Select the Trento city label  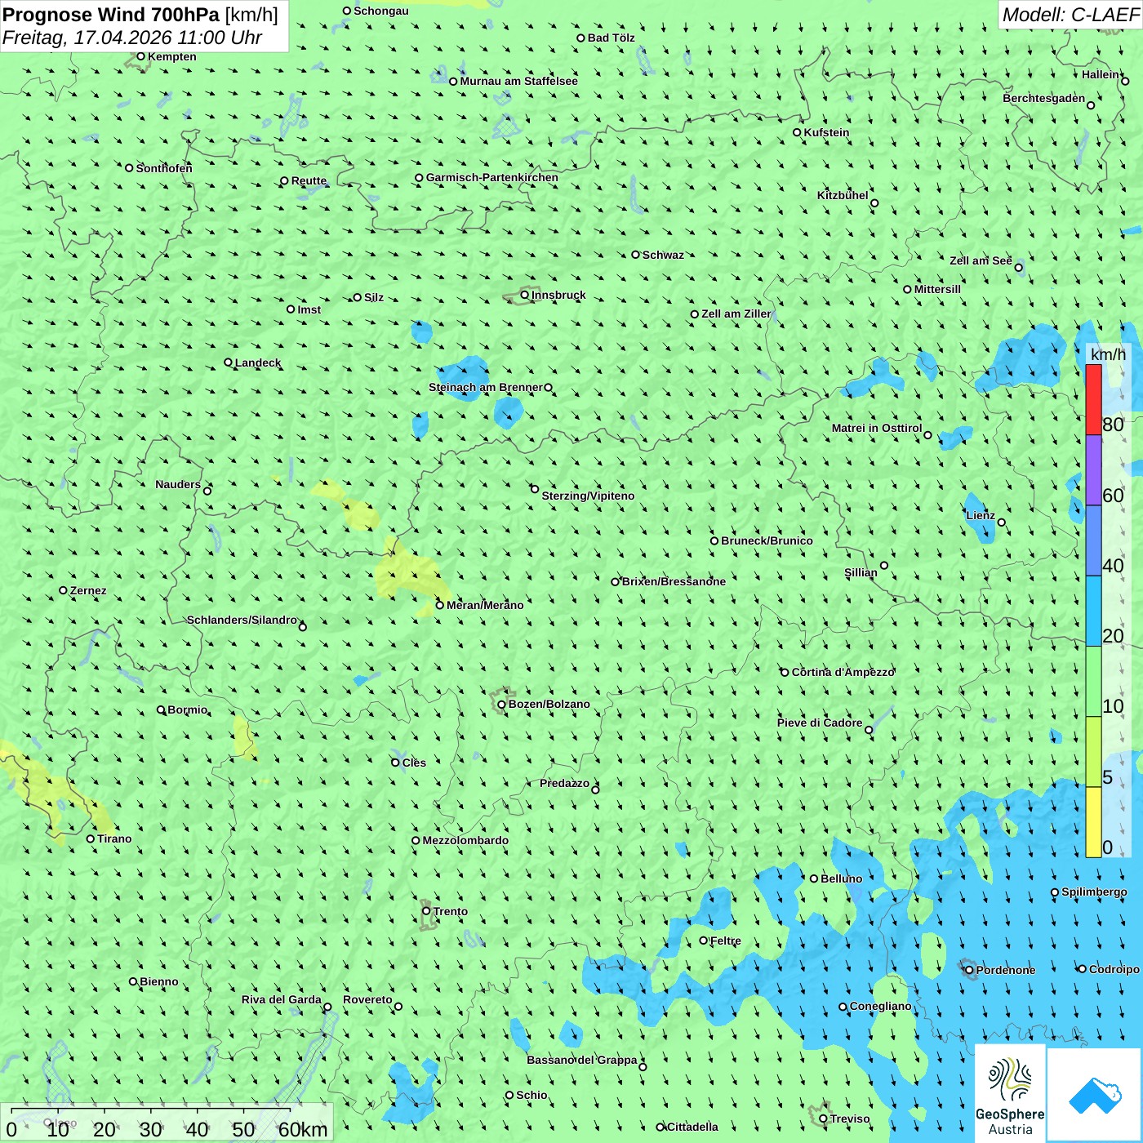click(450, 911)
